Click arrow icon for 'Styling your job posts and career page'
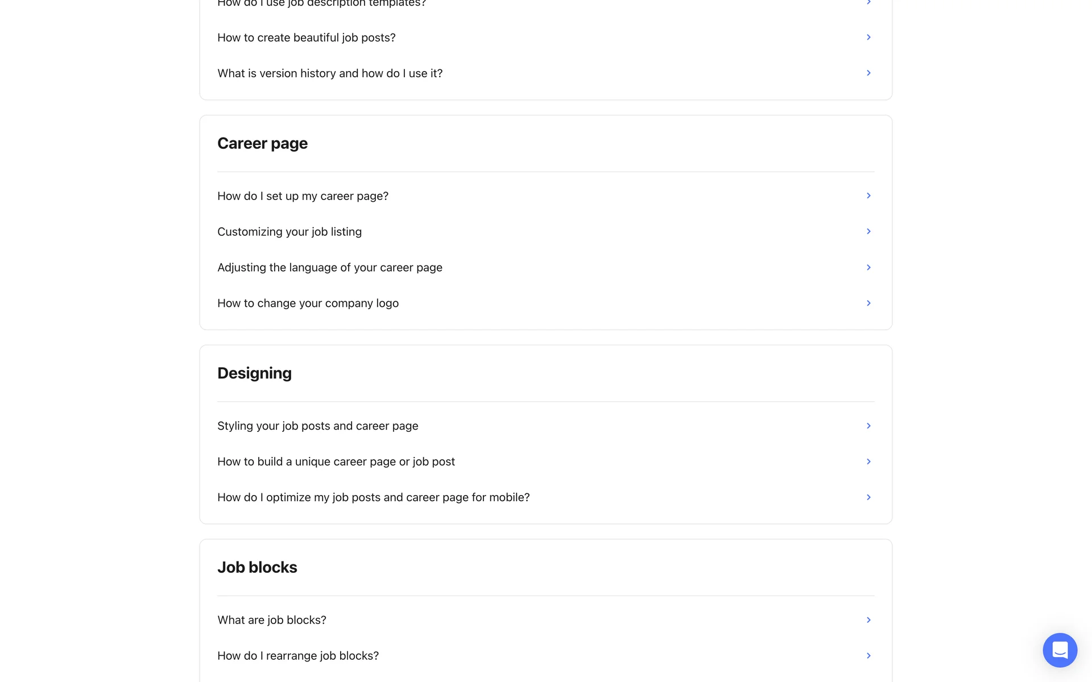1092x682 pixels. pyautogui.click(x=868, y=426)
